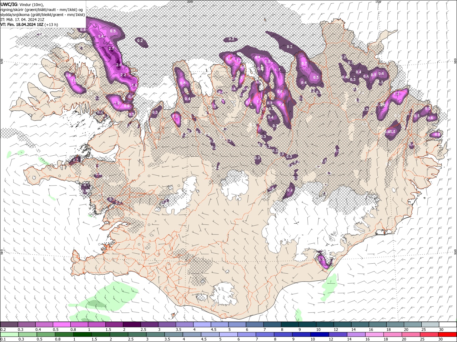Click the '1.4' precipitation value on the map
This screenshot has width=457, height=342.
pos(101,36)
